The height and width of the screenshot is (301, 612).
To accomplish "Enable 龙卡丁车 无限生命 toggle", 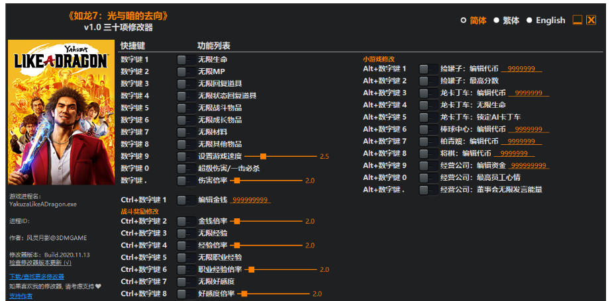I will pyautogui.click(x=428, y=105).
